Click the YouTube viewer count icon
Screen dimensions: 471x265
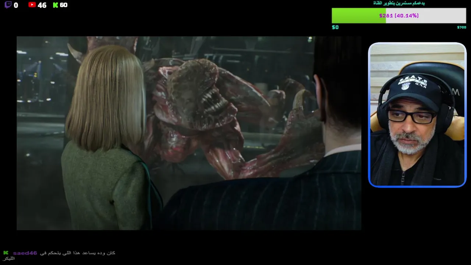point(32,5)
